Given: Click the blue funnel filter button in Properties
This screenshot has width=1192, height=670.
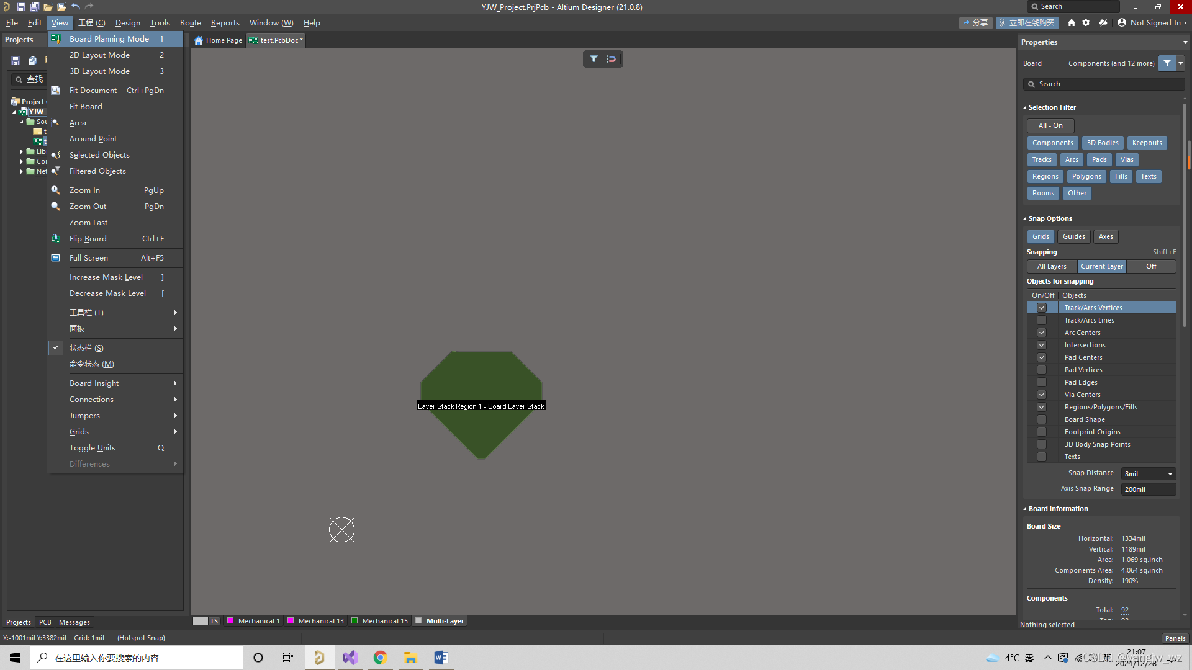Looking at the screenshot, I should coord(1167,63).
